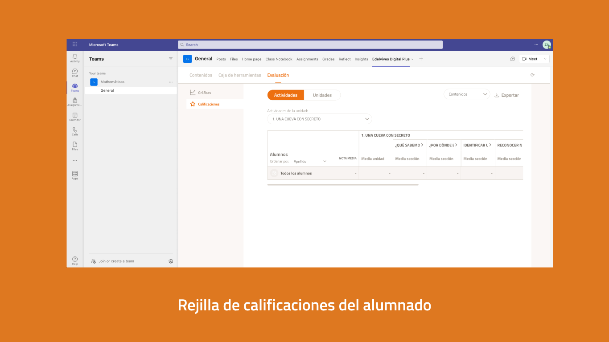Open the Grades tab
The image size is (609, 342).
(329, 59)
